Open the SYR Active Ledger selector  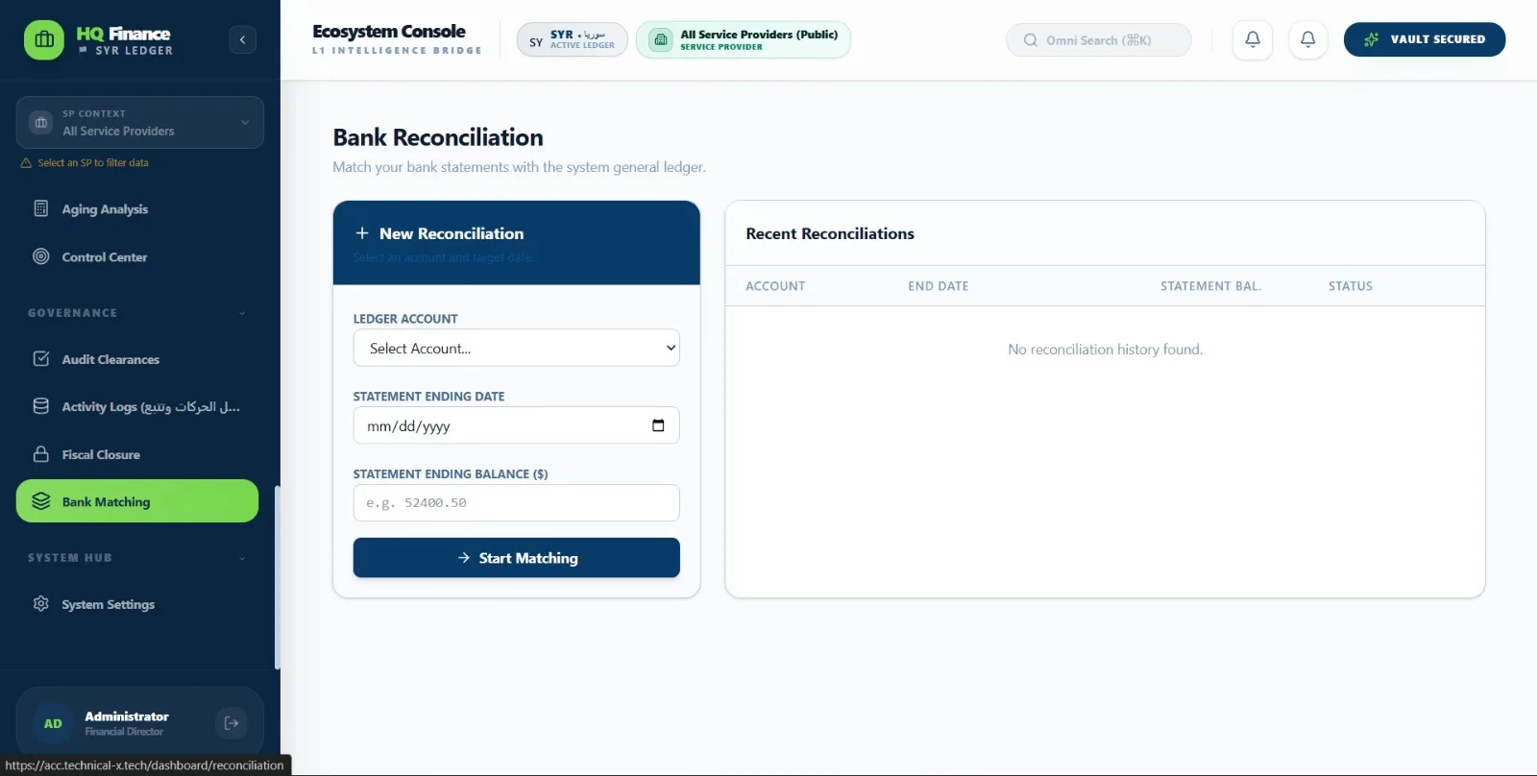(x=573, y=39)
